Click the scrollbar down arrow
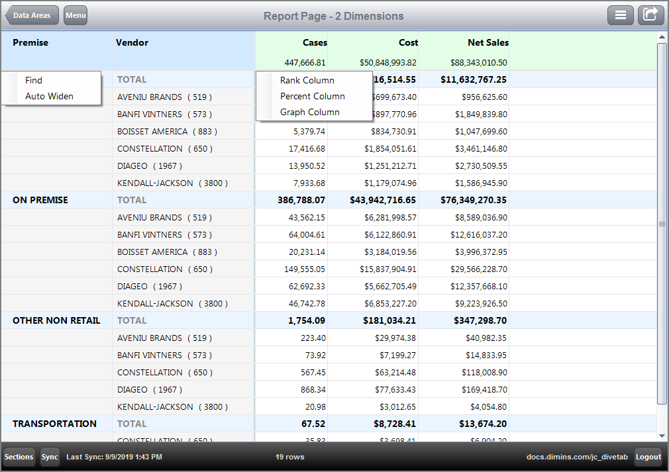Screen dimensions: 669x472 (662, 436)
